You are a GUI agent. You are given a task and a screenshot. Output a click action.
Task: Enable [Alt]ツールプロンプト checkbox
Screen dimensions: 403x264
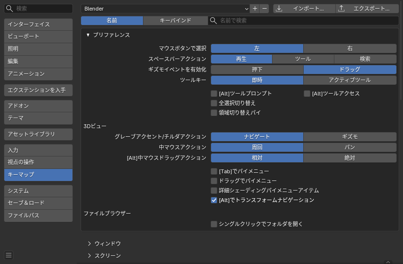[214, 94]
